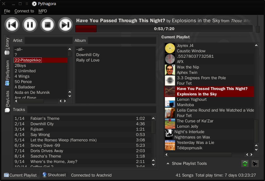Screen dimensions: 265x181
Task: Click Connected to Arachnid status text
Action: [x=91, y=175]
